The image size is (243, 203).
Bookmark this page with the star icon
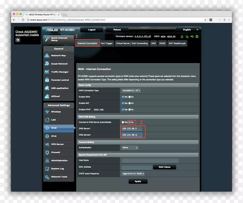(205, 20)
